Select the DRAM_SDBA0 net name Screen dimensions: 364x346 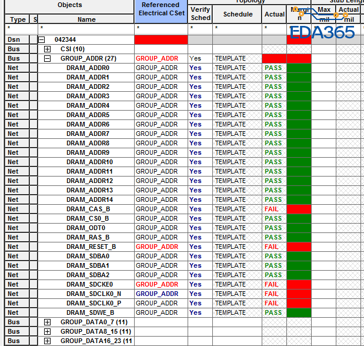(x=88, y=256)
